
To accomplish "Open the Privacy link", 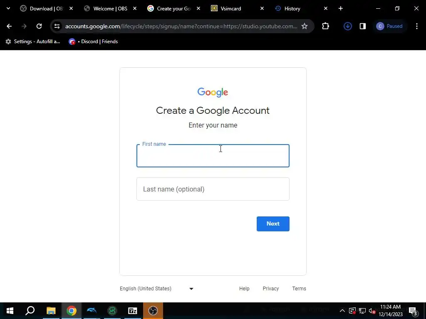I will coord(270,289).
